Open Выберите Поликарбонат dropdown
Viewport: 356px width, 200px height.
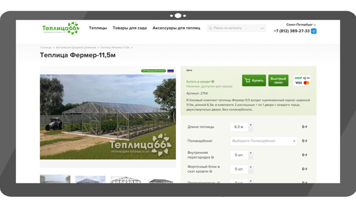click(x=263, y=141)
